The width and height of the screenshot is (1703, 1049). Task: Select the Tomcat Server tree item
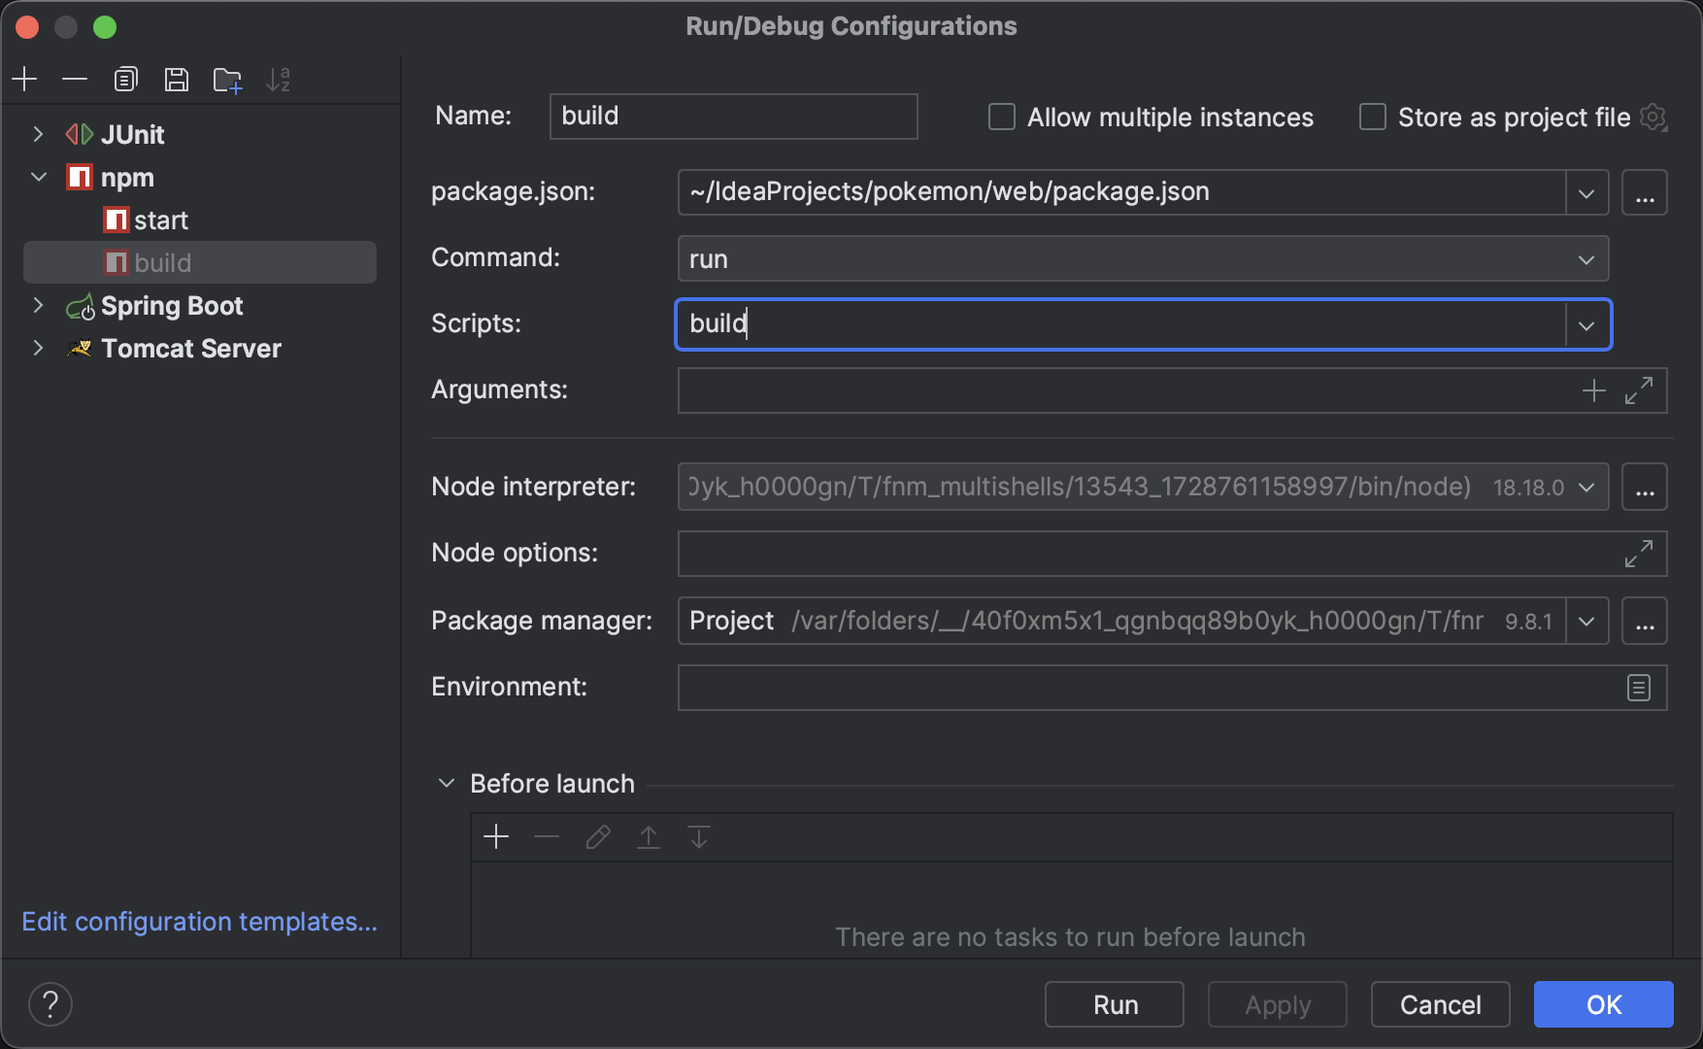click(190, 349)
